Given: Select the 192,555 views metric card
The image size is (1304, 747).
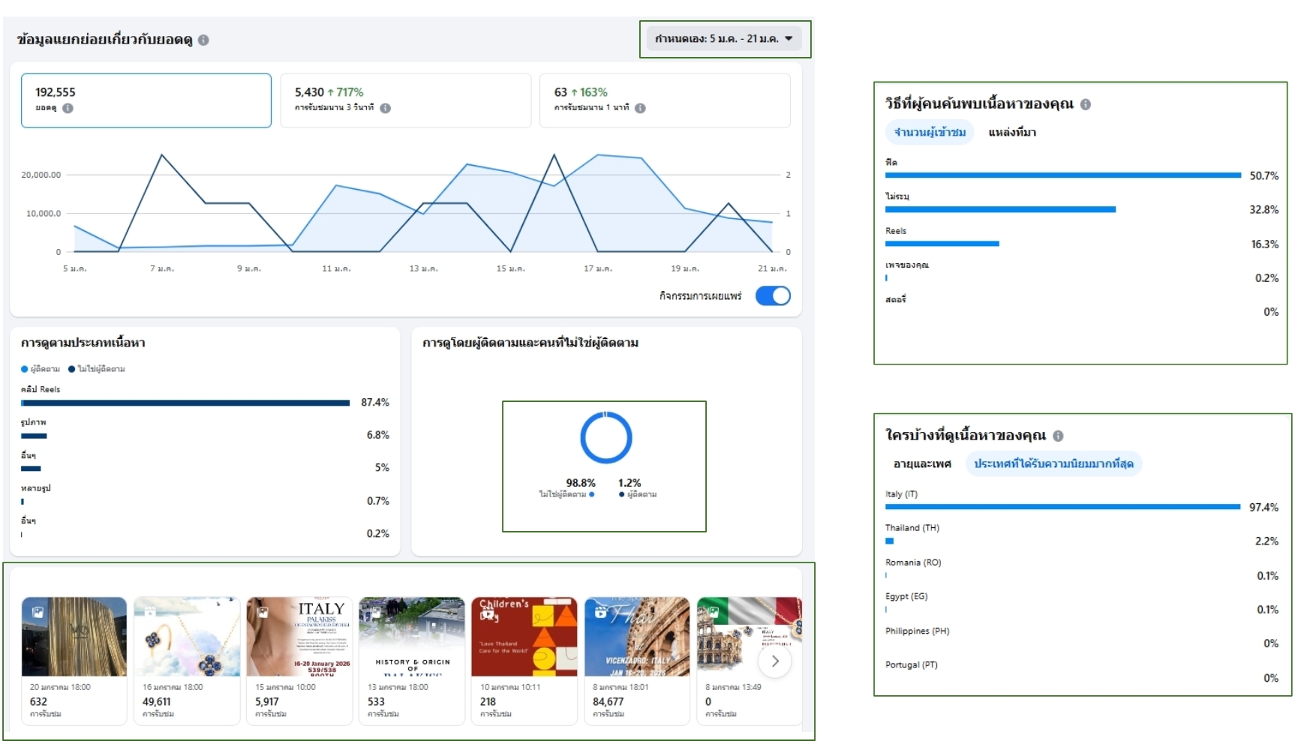Looking at the screenshot, I should point(146,100).
